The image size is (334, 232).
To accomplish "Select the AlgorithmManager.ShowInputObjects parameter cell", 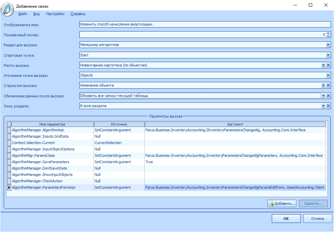I will click(52, 175).
